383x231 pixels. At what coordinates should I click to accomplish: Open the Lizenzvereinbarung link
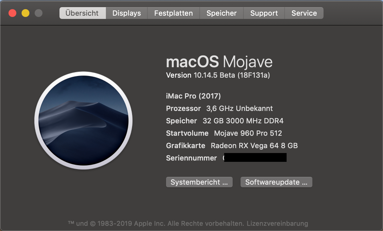tap(277, 223)
